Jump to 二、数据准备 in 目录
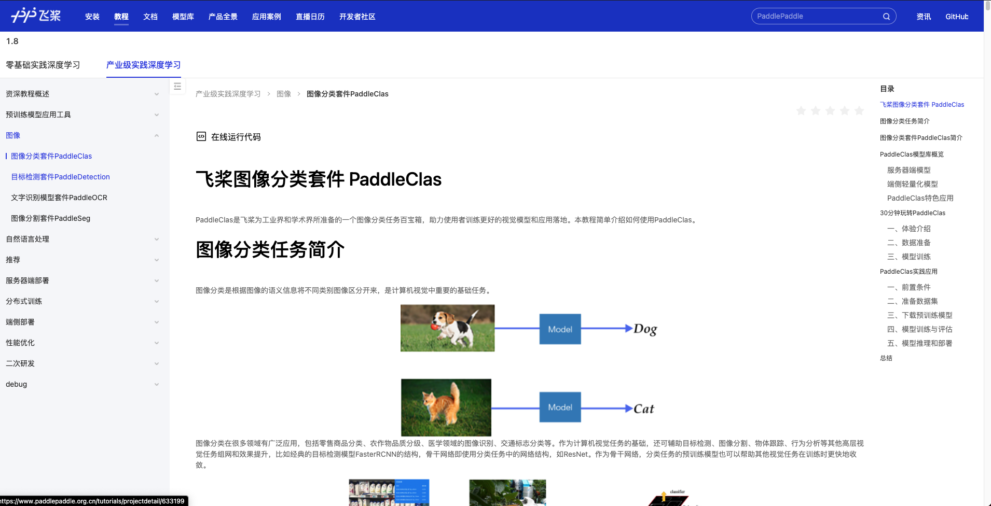 pyautogui.click(x=909, y=243)
